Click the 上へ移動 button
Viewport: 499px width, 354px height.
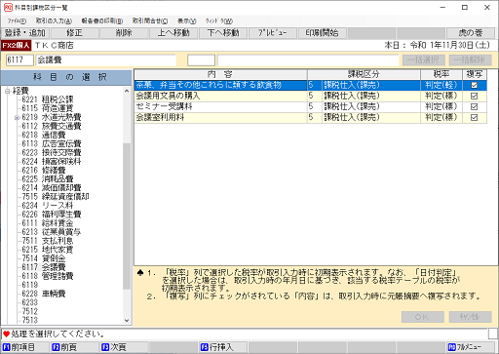(x=173, y=33)
